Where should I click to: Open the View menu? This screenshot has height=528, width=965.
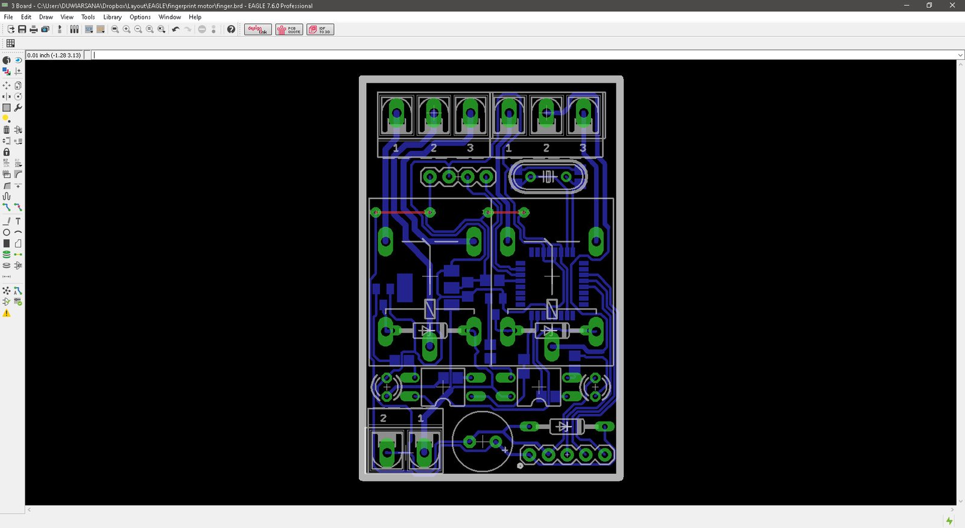tap(67, 17)
